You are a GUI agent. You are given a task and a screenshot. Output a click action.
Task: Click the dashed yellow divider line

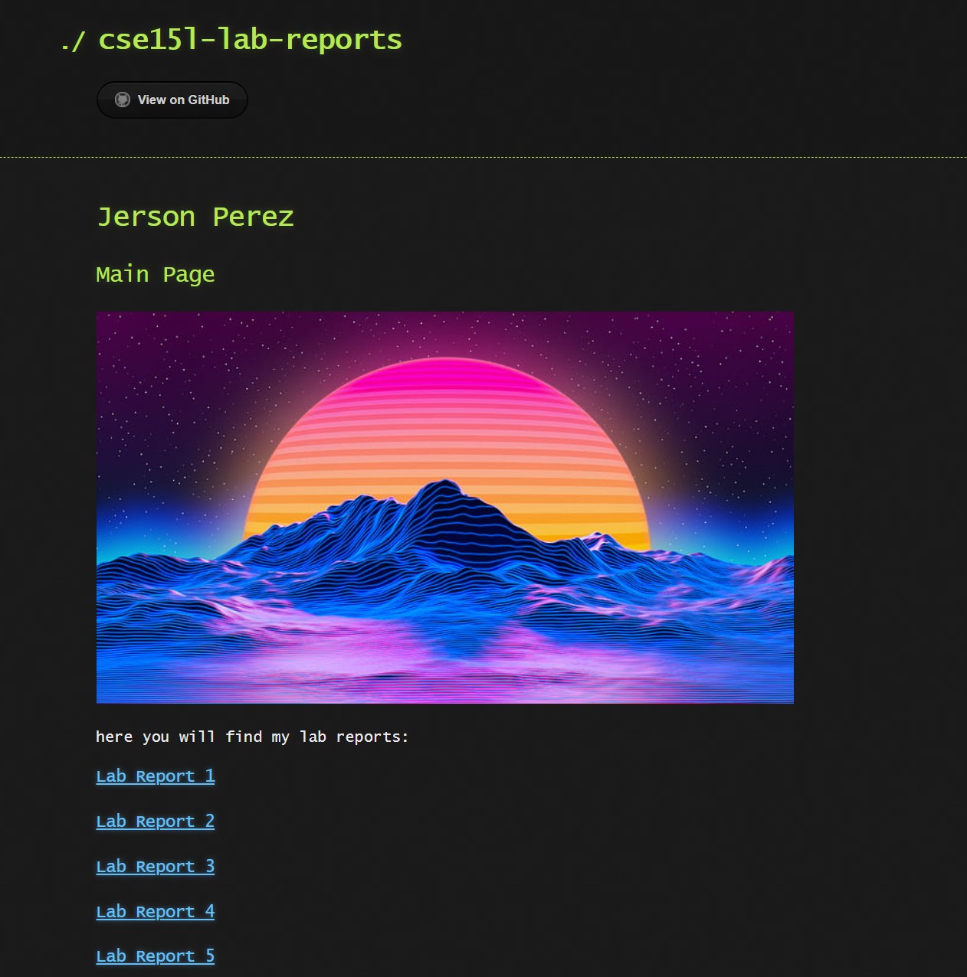tap(483, 155)
